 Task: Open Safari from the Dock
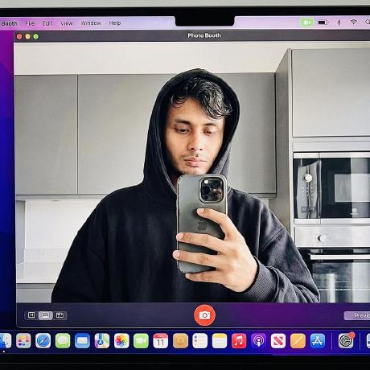43,341
